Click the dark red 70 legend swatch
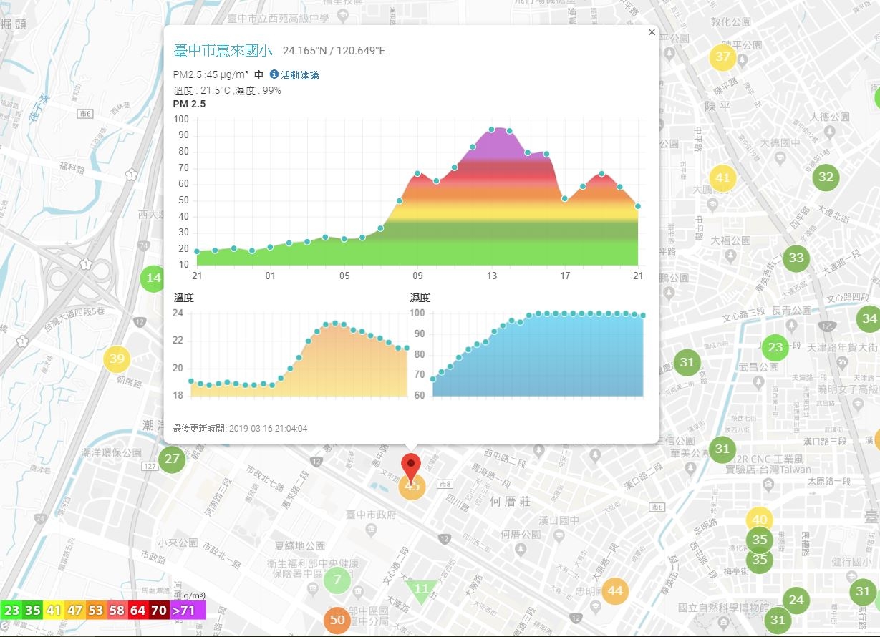Image resolution: width=880 pixels, height=637 pixels. pyautogui.click(x=159, y=611)
